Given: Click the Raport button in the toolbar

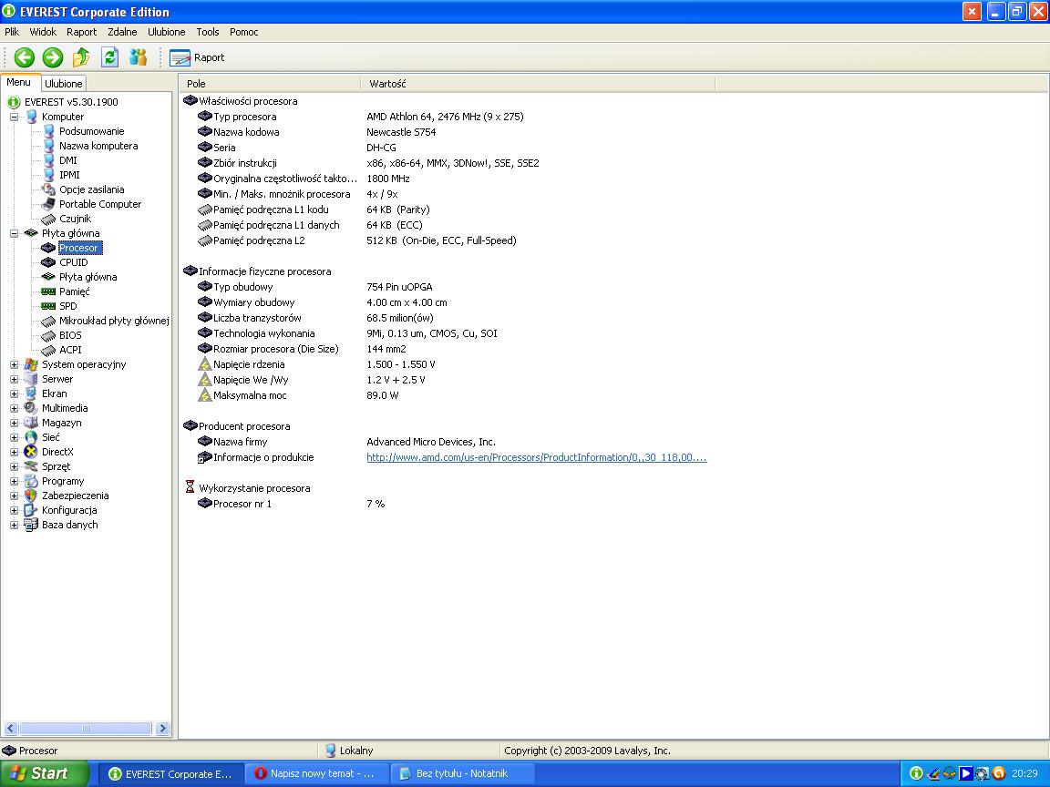Looking at the screenshot, I should 197,57.
